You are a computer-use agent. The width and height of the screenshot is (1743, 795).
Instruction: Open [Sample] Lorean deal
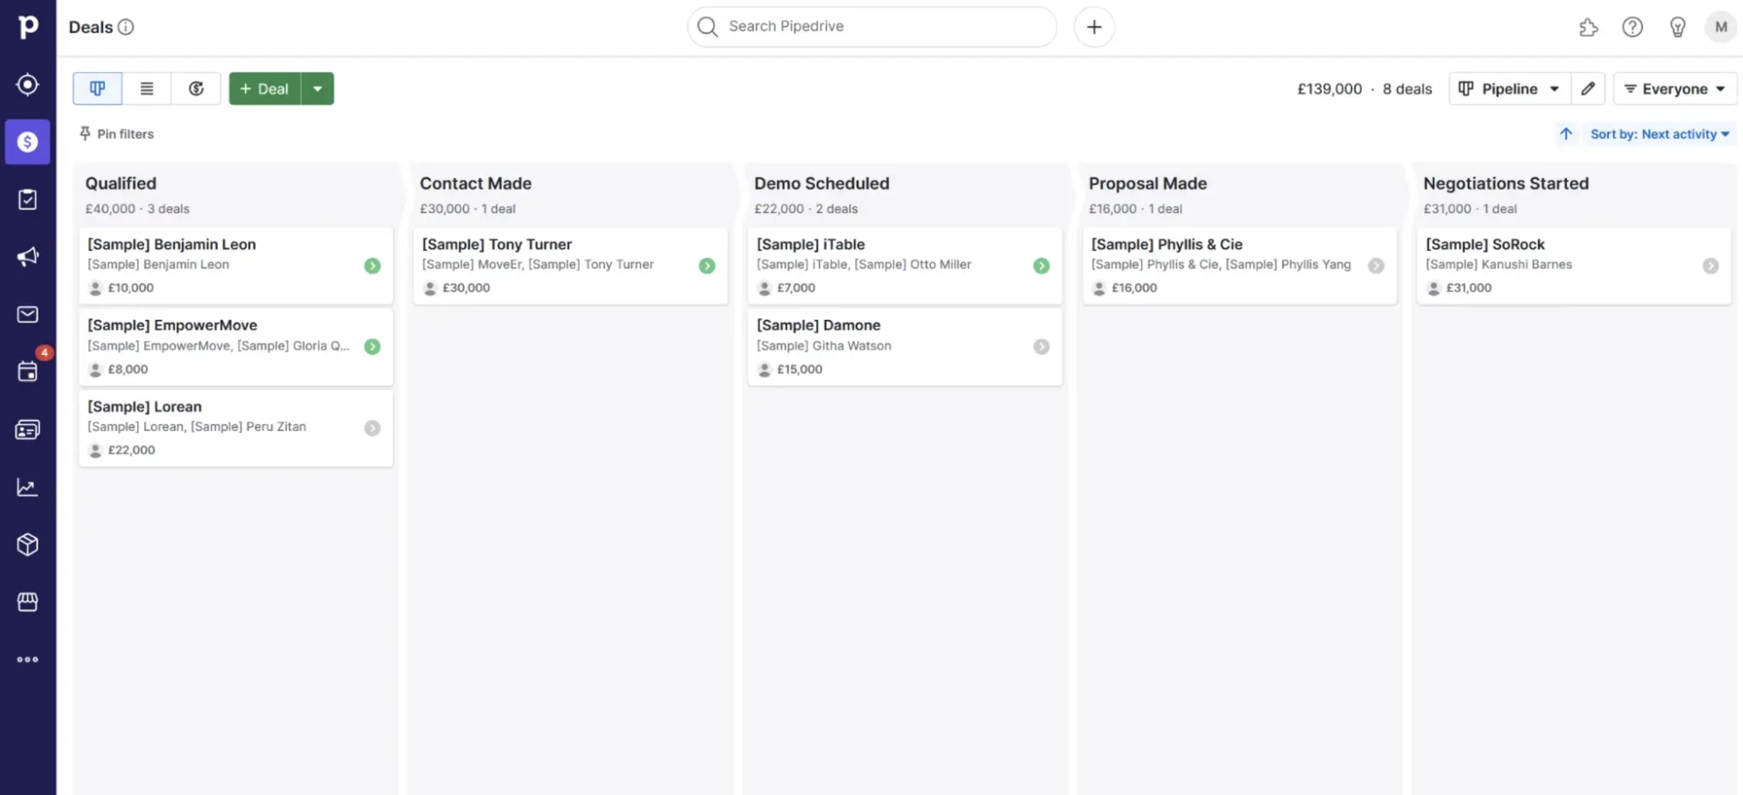(x=236, y=428)
